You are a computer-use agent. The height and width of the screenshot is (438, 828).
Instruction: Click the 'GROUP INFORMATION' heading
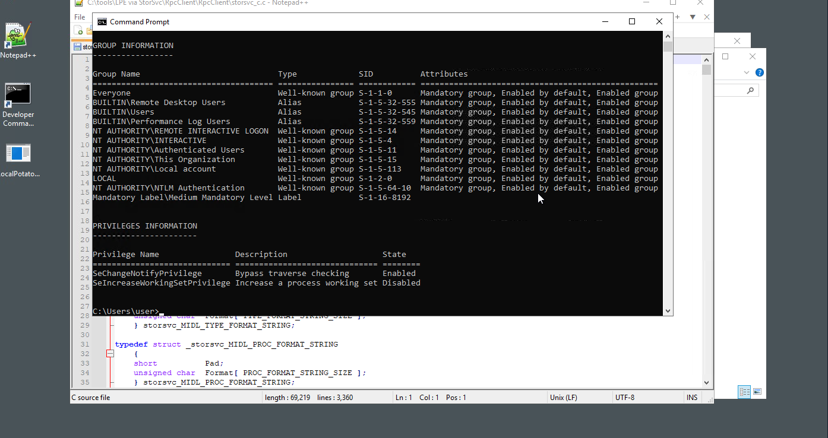pyautogui.click(x=133, y=46)
